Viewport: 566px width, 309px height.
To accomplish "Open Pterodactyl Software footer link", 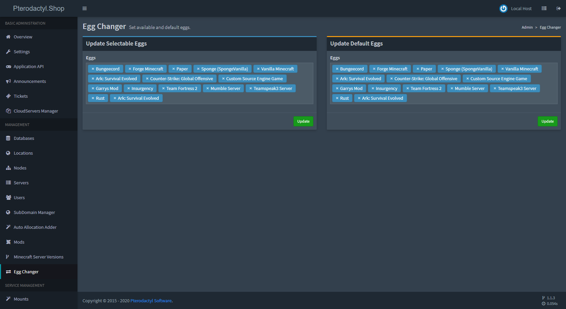I will (x=151, y=301).
